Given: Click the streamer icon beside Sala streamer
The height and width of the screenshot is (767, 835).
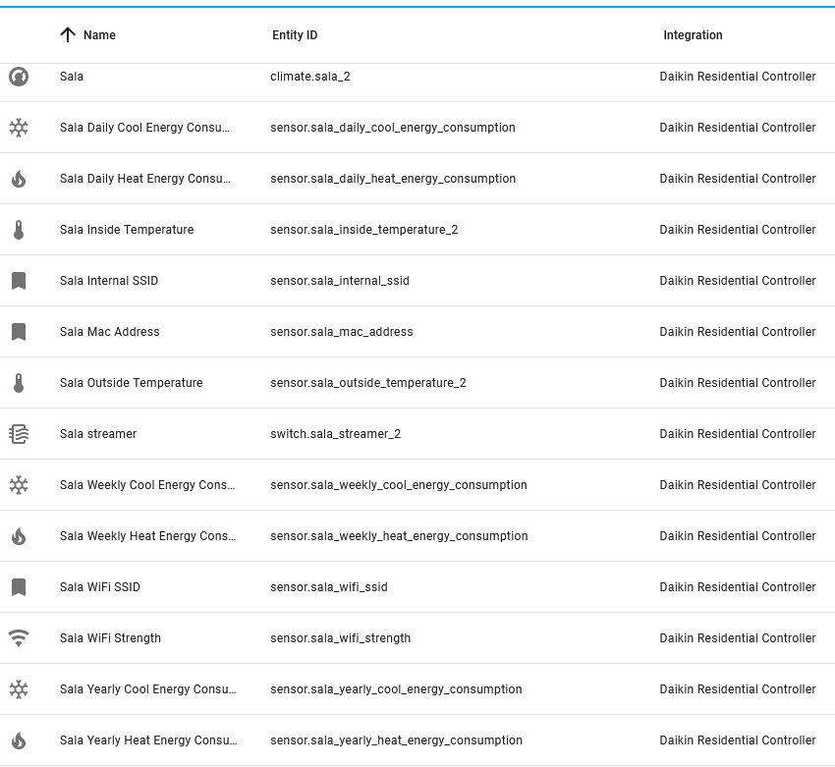Looking at the screenshot, I should 19,433.
